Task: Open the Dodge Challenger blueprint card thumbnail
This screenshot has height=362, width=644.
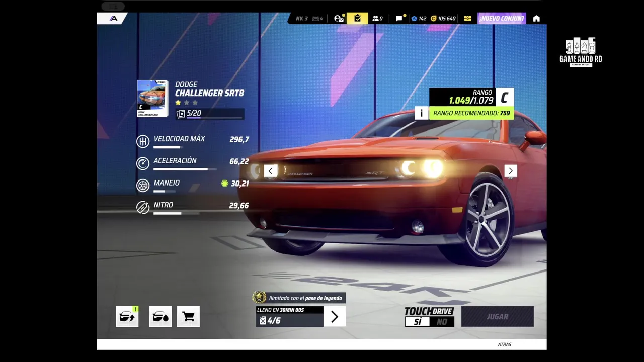Action: click(x=152, y=99)
